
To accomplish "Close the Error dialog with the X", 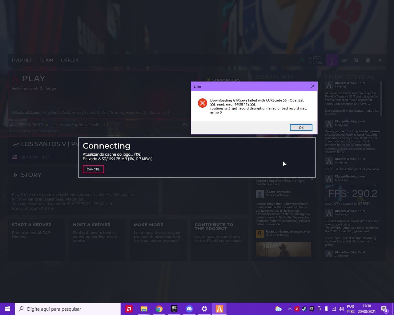I will pyautogui.click(x=312, y=86).
